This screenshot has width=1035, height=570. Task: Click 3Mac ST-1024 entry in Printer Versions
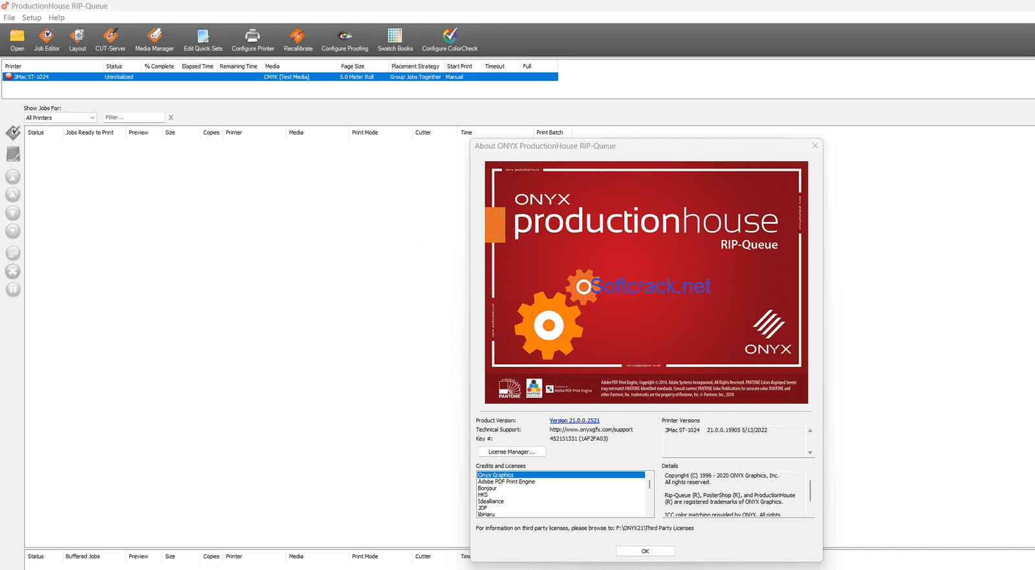tap(716, 430)
